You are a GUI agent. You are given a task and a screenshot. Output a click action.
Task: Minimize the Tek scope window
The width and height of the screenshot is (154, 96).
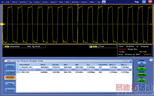tap(144, 2)
